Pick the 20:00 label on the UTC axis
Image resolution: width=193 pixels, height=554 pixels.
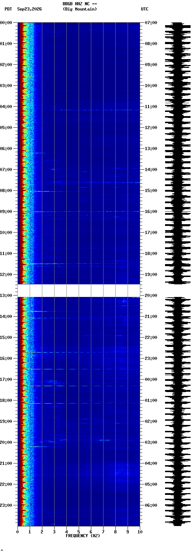tap(151, 296)
